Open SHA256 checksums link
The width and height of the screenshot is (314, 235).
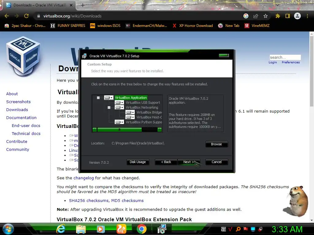click(89, 201)
